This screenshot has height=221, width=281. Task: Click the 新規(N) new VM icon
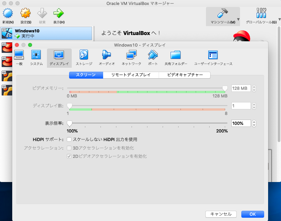(8, 13)
